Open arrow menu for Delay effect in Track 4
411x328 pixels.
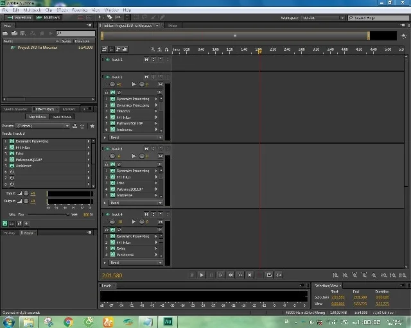pyautogui.click(x=156, y=248)
